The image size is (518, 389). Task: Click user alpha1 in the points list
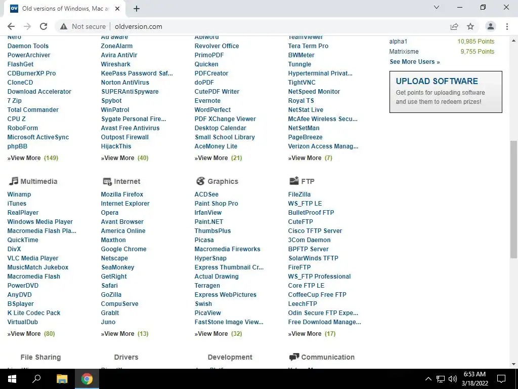click(x=398, y=42)
